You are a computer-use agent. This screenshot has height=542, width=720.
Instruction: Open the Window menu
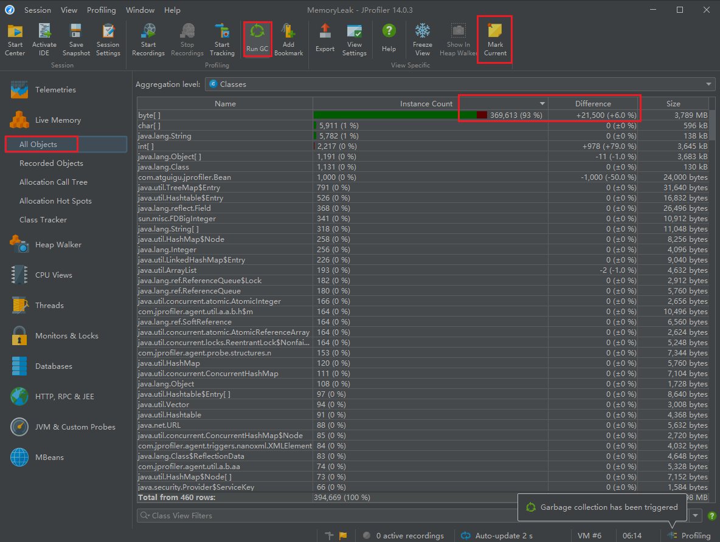click(140, 10)
